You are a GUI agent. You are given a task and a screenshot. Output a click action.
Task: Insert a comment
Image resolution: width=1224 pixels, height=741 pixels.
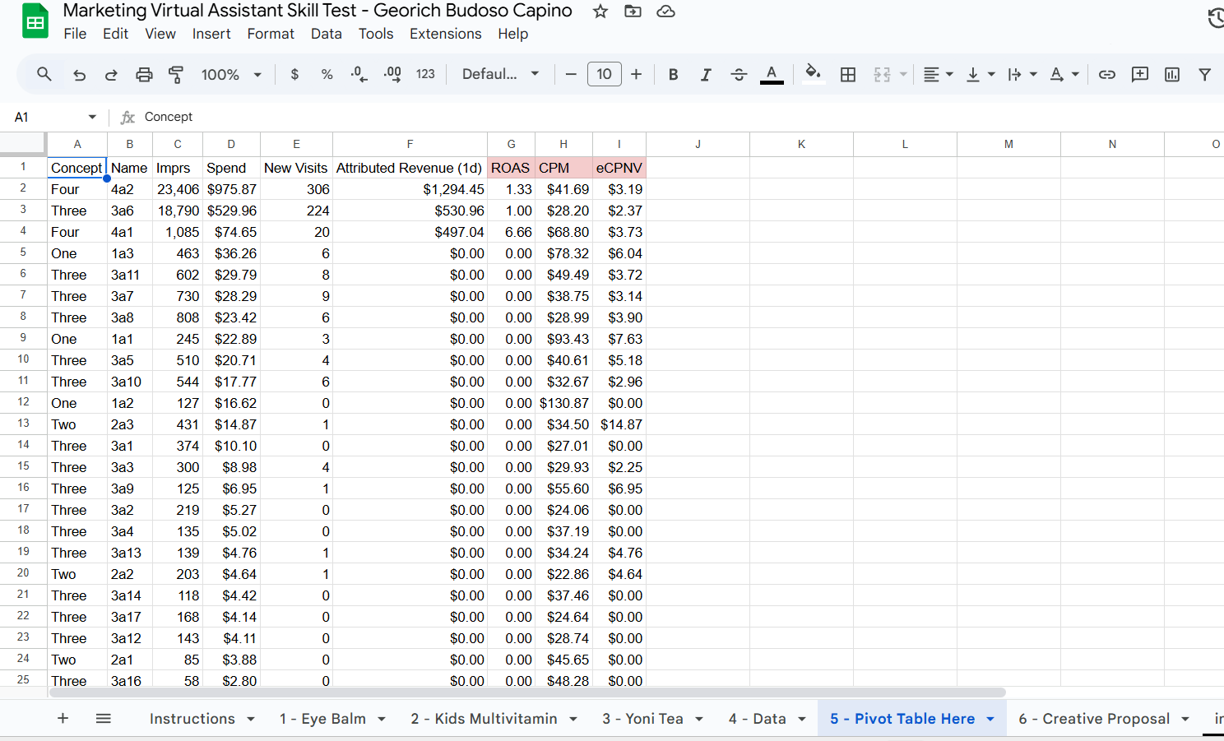tap(1140, 75)
